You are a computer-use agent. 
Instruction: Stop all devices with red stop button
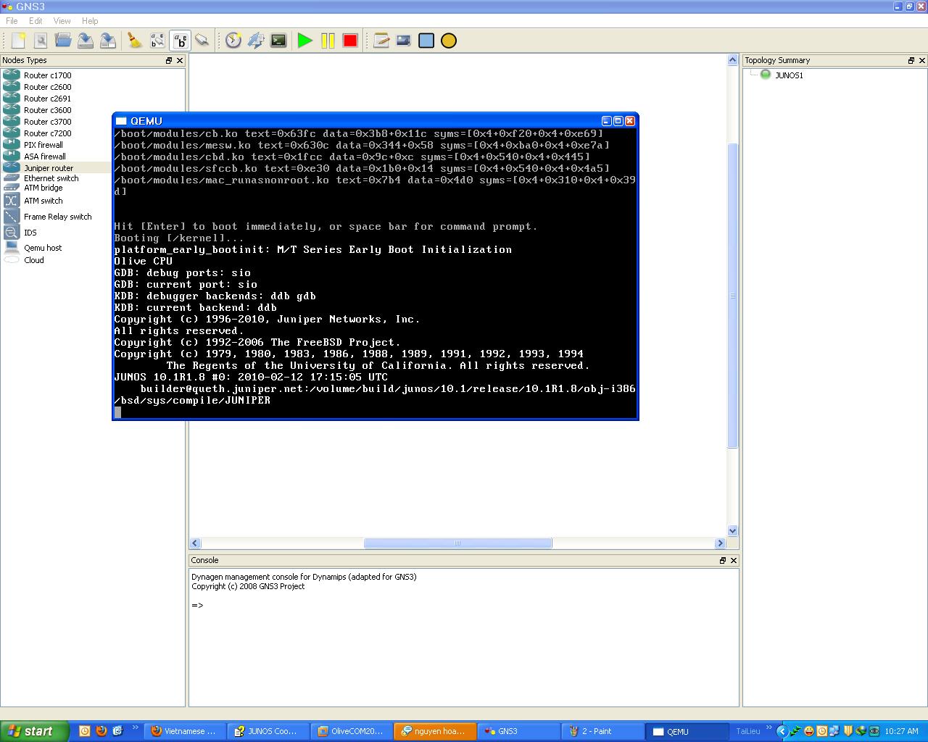tap(350, 41)
